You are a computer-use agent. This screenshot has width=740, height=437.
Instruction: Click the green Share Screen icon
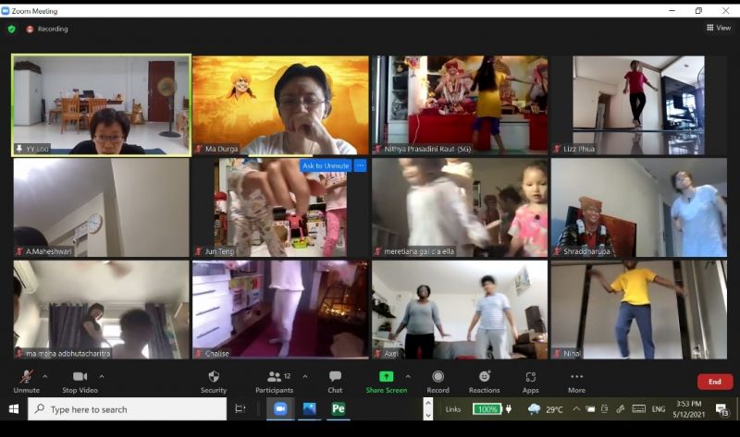tap(386, 377)
